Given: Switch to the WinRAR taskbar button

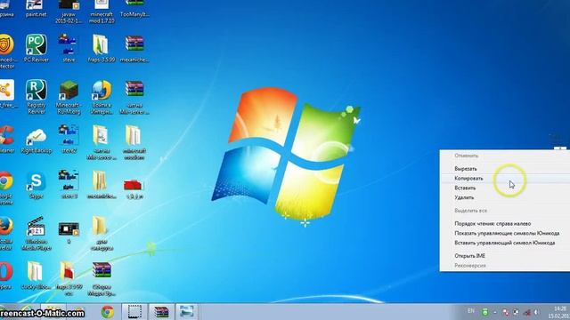Looking at the screenshot, I should [x=161, y=312].
